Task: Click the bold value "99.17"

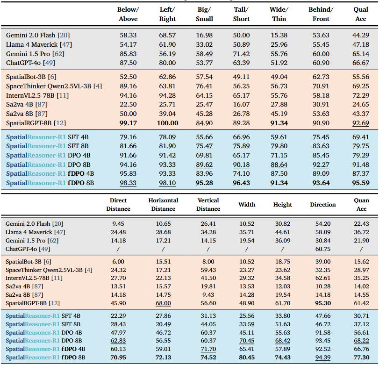Action: coord(128,123)
